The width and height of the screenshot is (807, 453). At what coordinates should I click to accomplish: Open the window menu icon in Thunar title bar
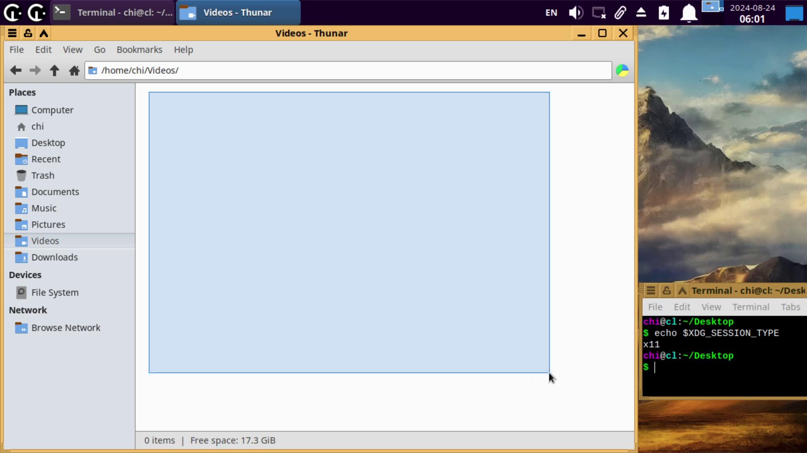pos(12,33)
